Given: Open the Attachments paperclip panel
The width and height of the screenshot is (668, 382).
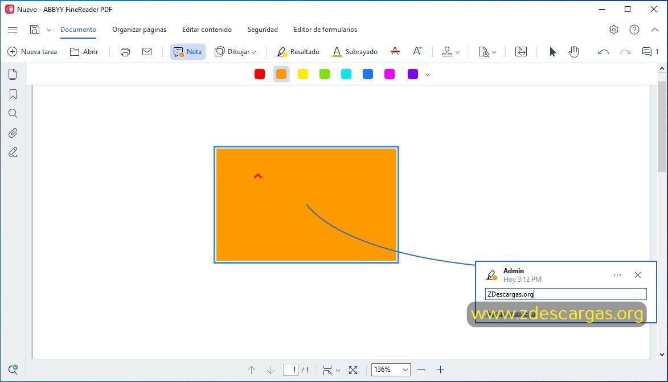Looking at the screenshot, I should tap(13, 133).
